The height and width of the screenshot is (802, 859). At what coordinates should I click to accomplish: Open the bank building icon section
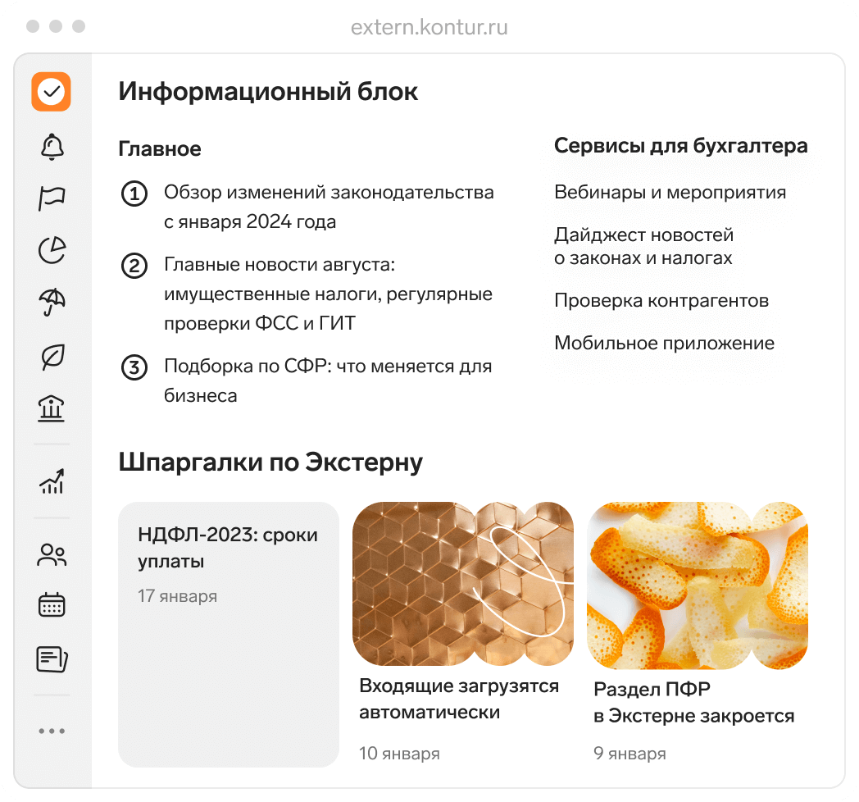(x=51, y=408)
